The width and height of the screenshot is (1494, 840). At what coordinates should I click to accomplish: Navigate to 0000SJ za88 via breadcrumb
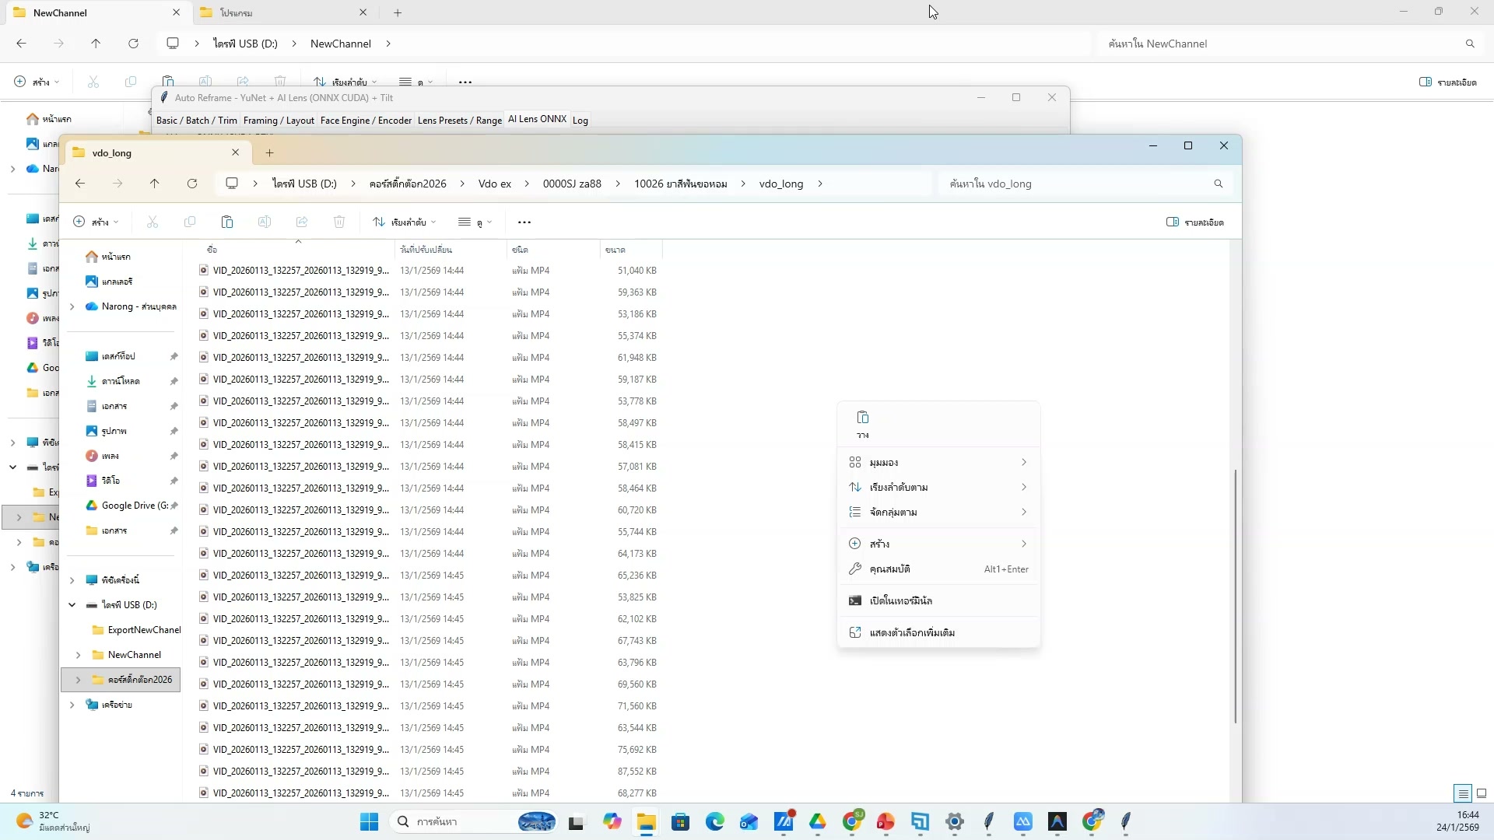point(572,184)
